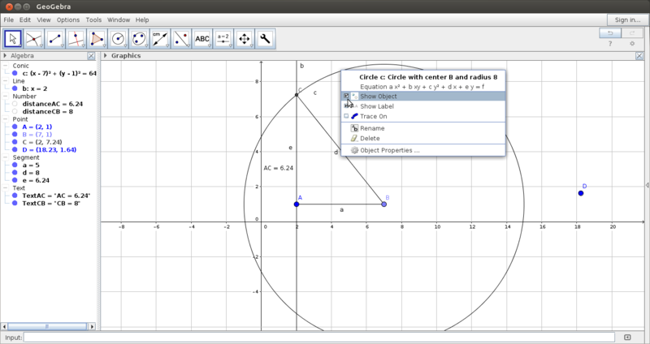Open the Tools menu
650x344 pixels.
coord(93,19)
